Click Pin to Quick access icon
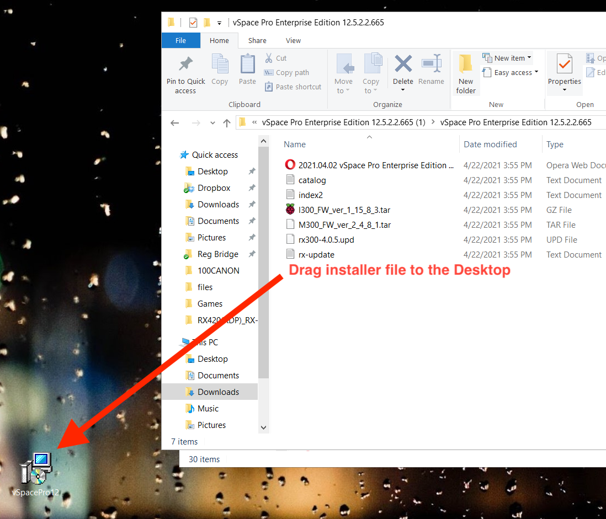 click(x=185, y=64)
